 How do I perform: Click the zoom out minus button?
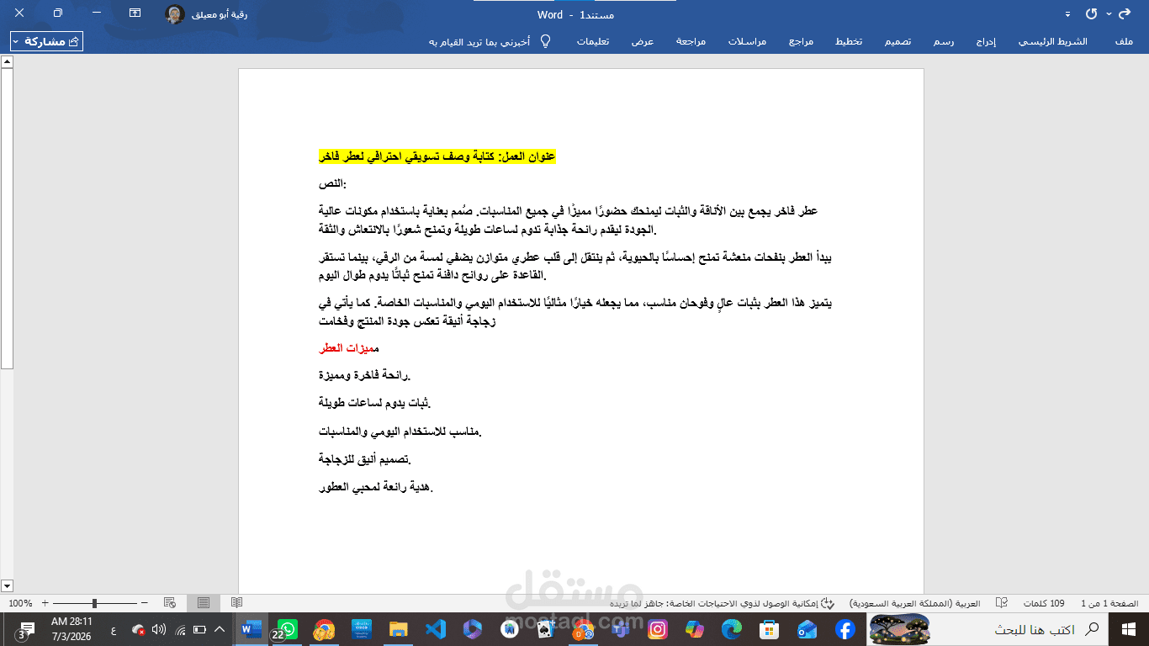145,603
